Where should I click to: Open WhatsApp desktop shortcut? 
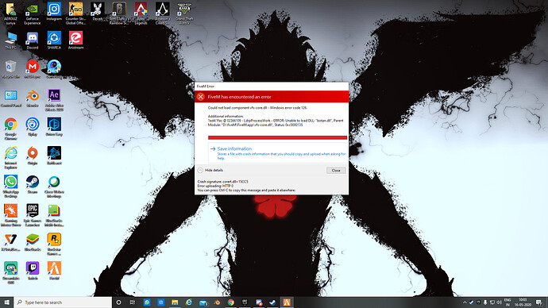click(11, 187)
